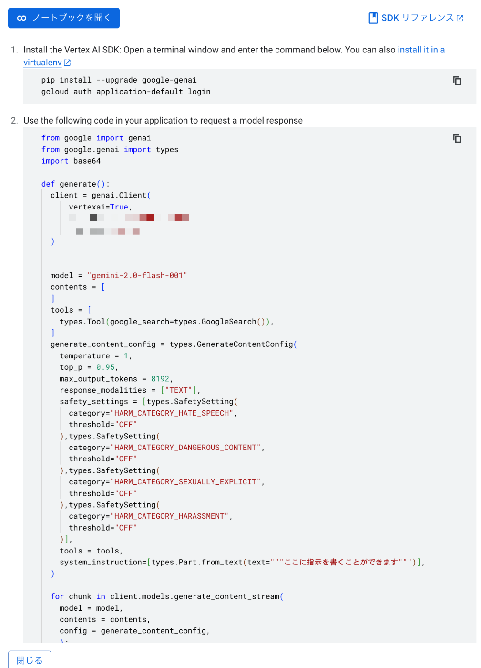
Task: Click the 閉じる button
Action: click(x=30, y=660)
